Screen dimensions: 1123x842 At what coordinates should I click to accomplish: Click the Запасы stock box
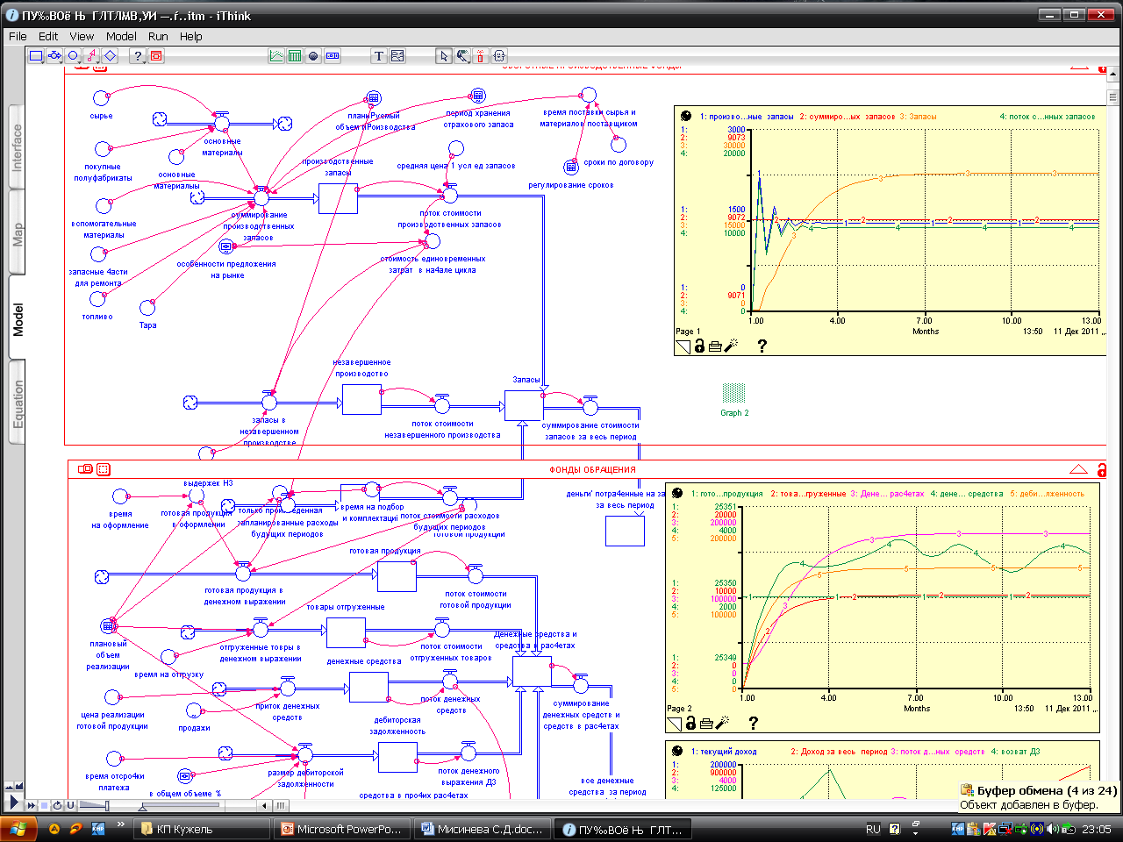point(523,405)
